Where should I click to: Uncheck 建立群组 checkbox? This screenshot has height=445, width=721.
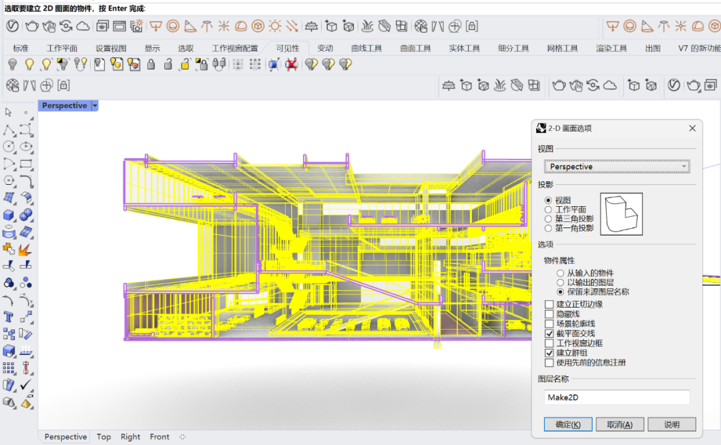pos(549,353)
